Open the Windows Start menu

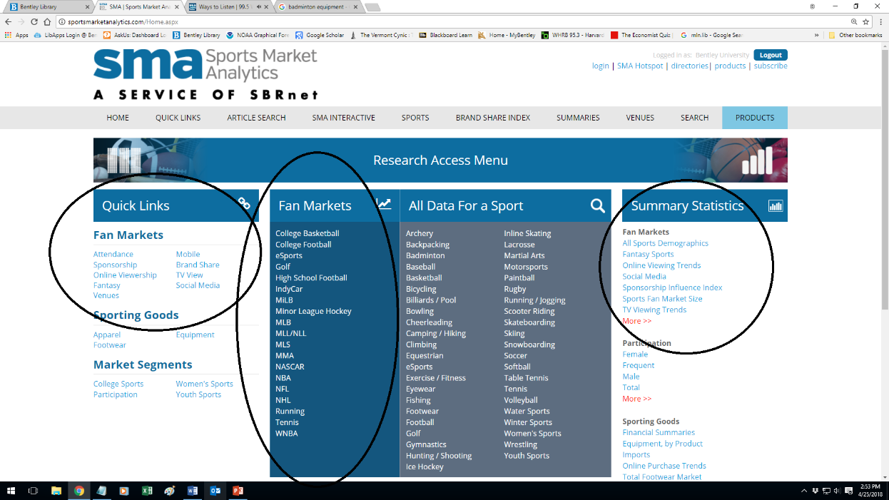pyautogui.click(x=11, y=491)
